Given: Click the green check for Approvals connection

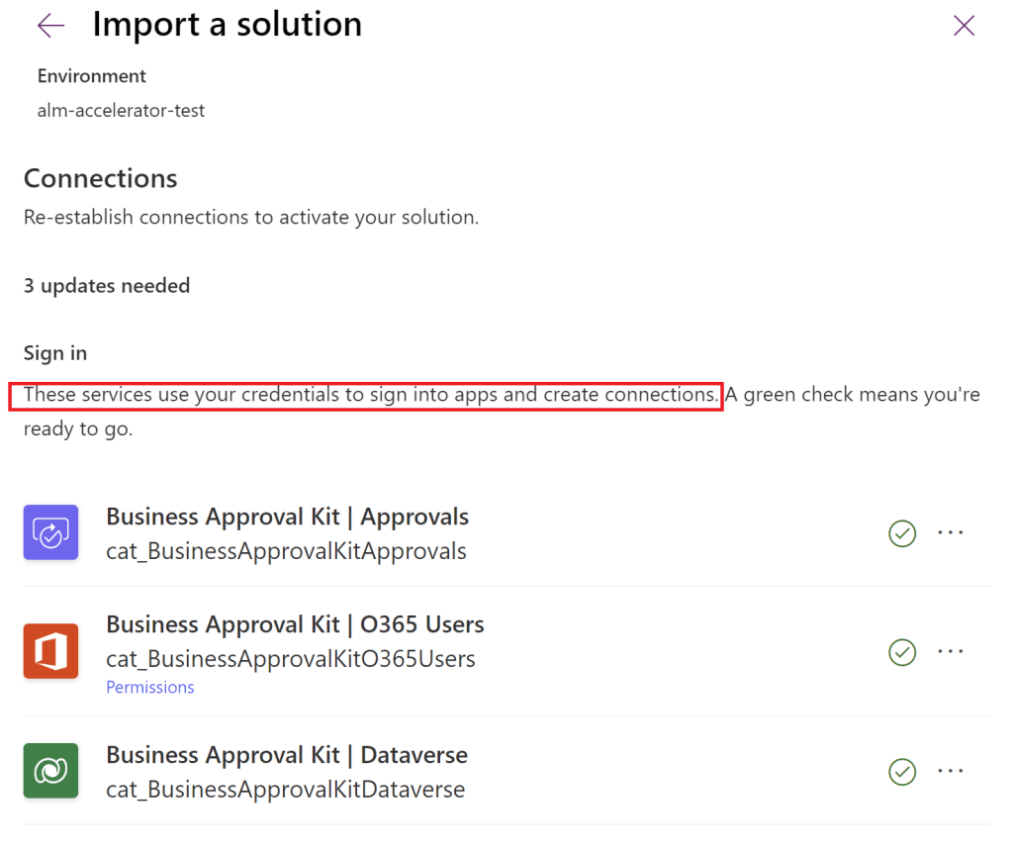Looking at the screenshot, I should pos(902,533).
